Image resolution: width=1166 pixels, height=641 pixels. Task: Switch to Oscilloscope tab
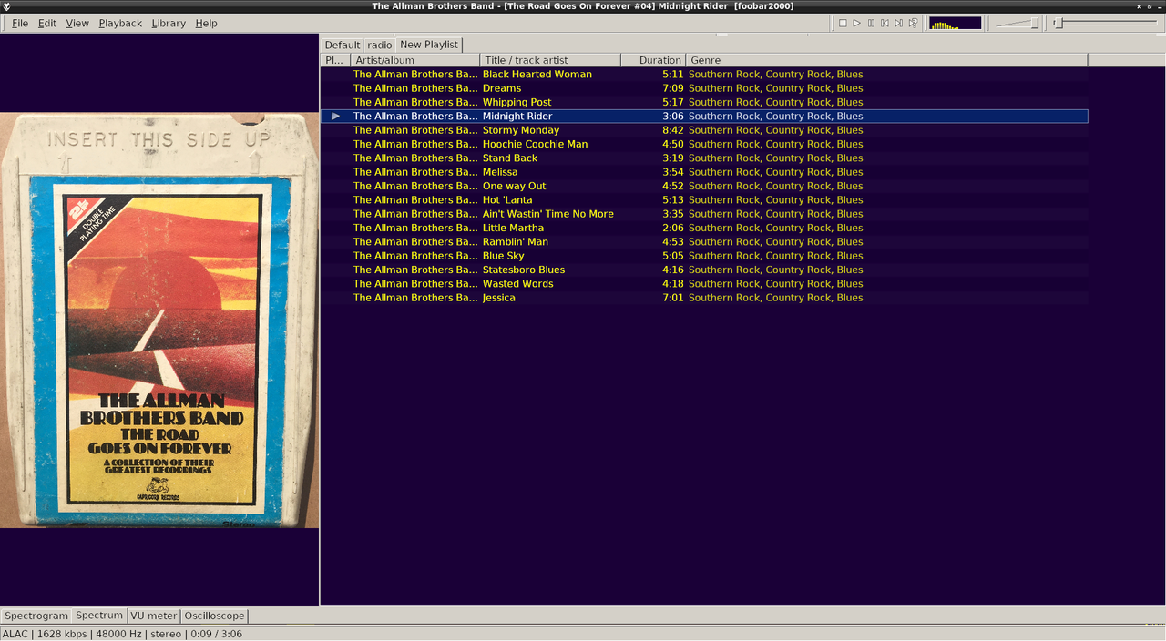214,616
